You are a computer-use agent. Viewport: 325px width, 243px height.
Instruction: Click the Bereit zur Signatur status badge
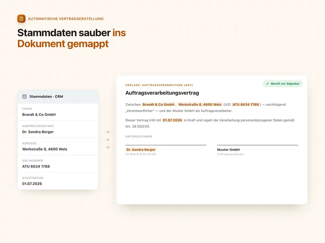[x=283, y=84]
